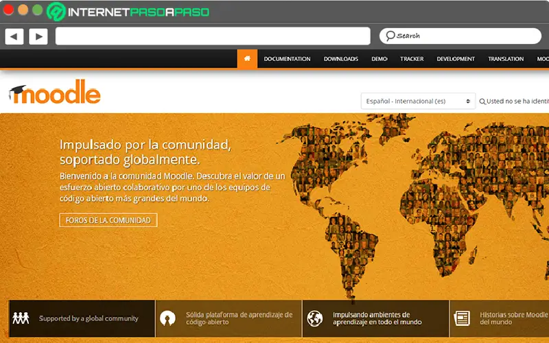This screenshot has width=549, height=343.
Task: Click the globe icon in bottom banner
Action: pyautogui.click(x=315, y=318)
